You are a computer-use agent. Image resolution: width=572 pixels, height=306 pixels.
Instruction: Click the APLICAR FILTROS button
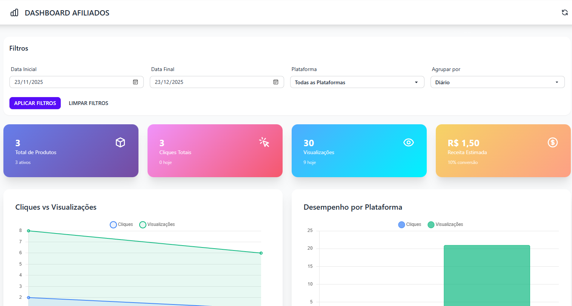point(35,103)
